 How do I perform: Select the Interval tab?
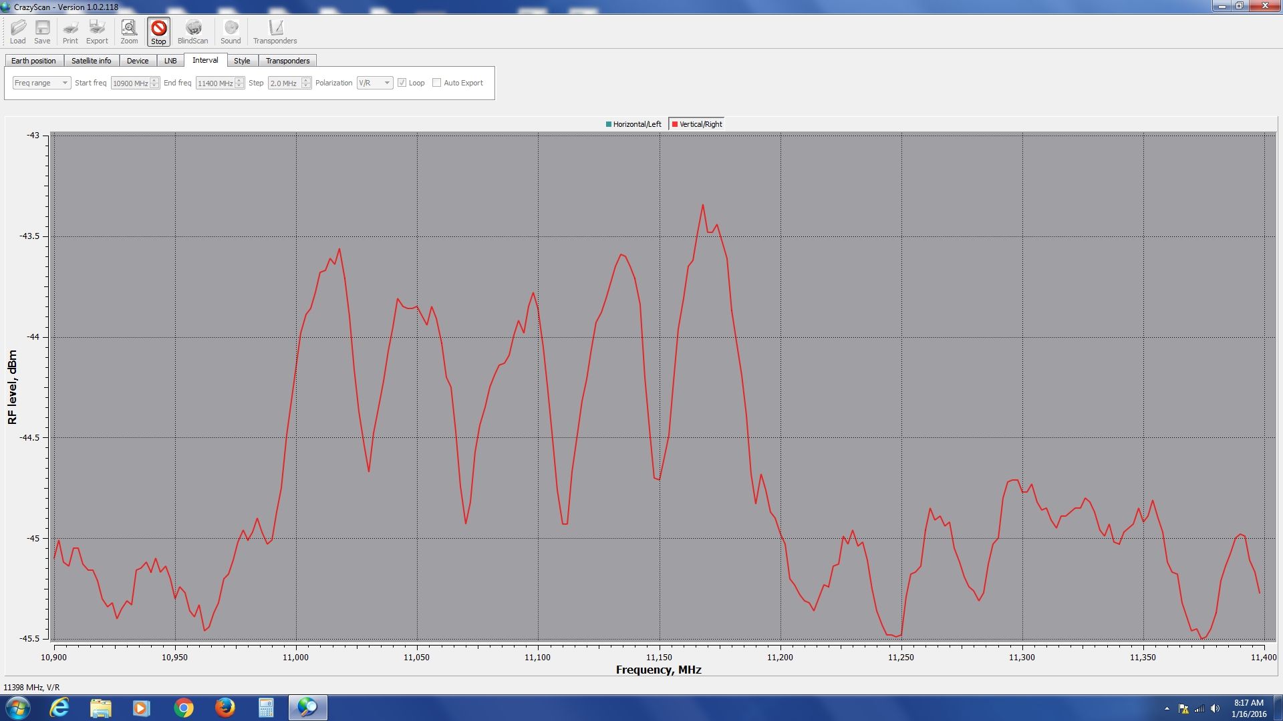[x=205, y=60]
